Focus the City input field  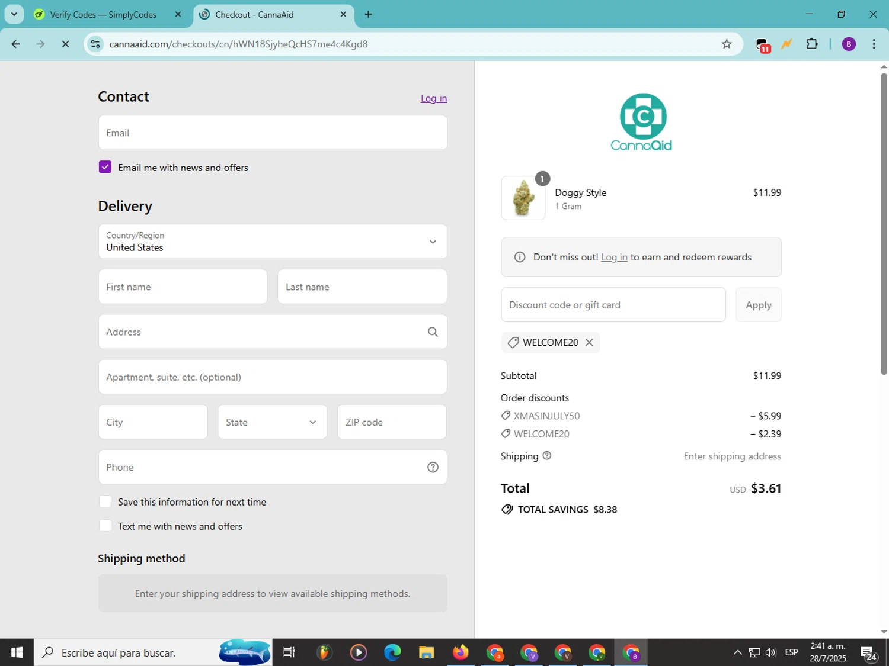(x=153, y=422)
